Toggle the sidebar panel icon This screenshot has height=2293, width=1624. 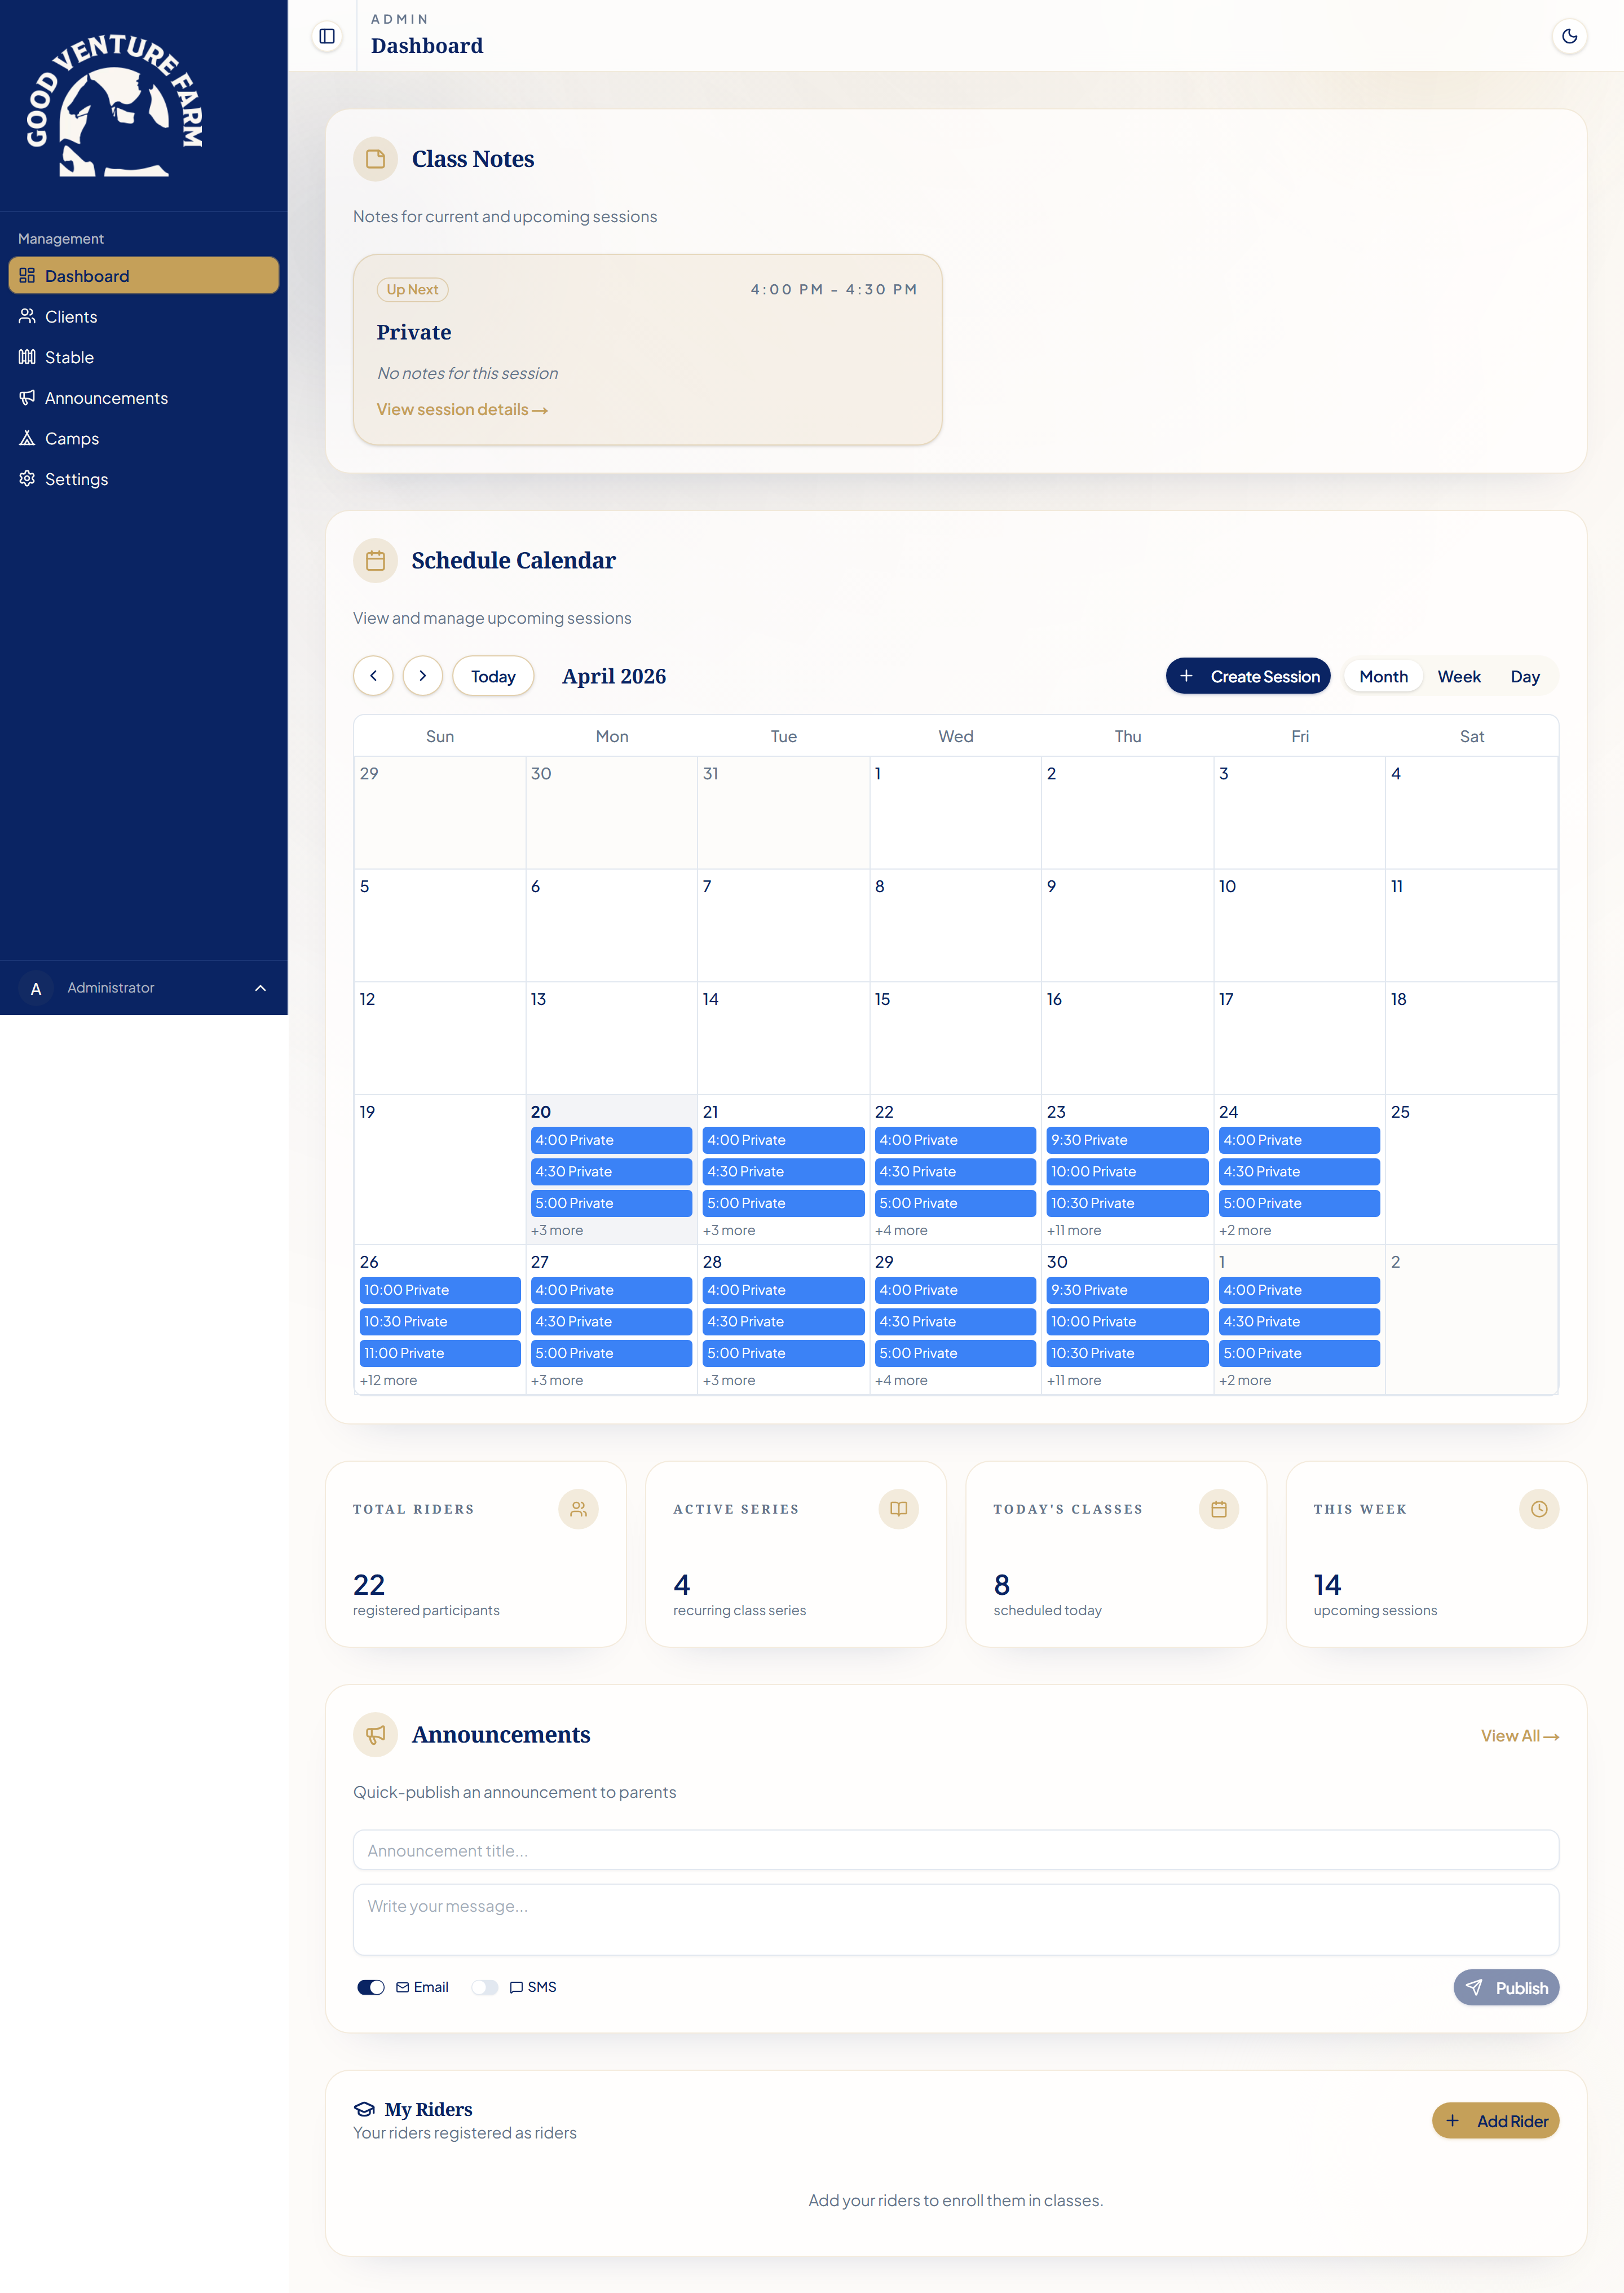point(327,36)
